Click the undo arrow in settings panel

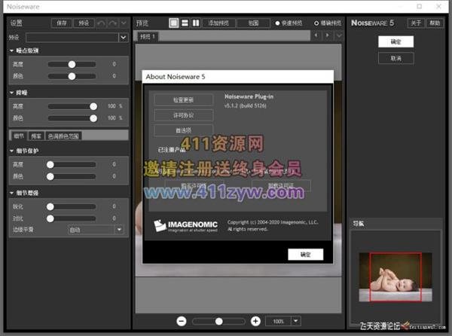tap(102, 23)
